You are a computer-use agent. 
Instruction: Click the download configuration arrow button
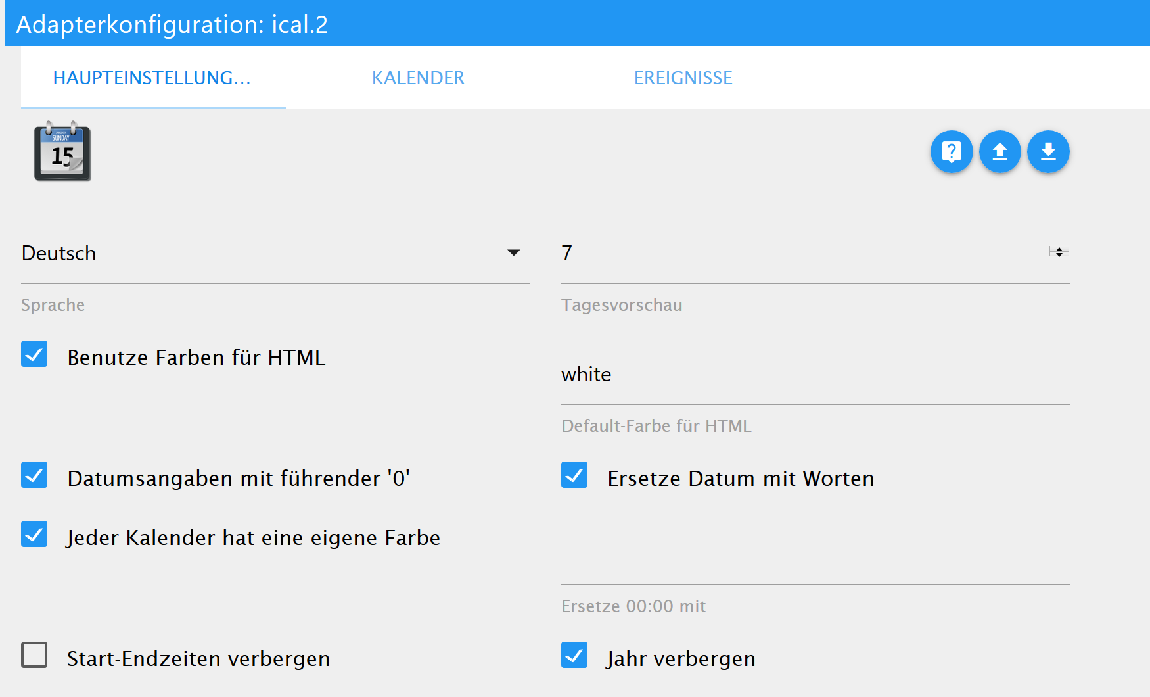[1048, 152]
